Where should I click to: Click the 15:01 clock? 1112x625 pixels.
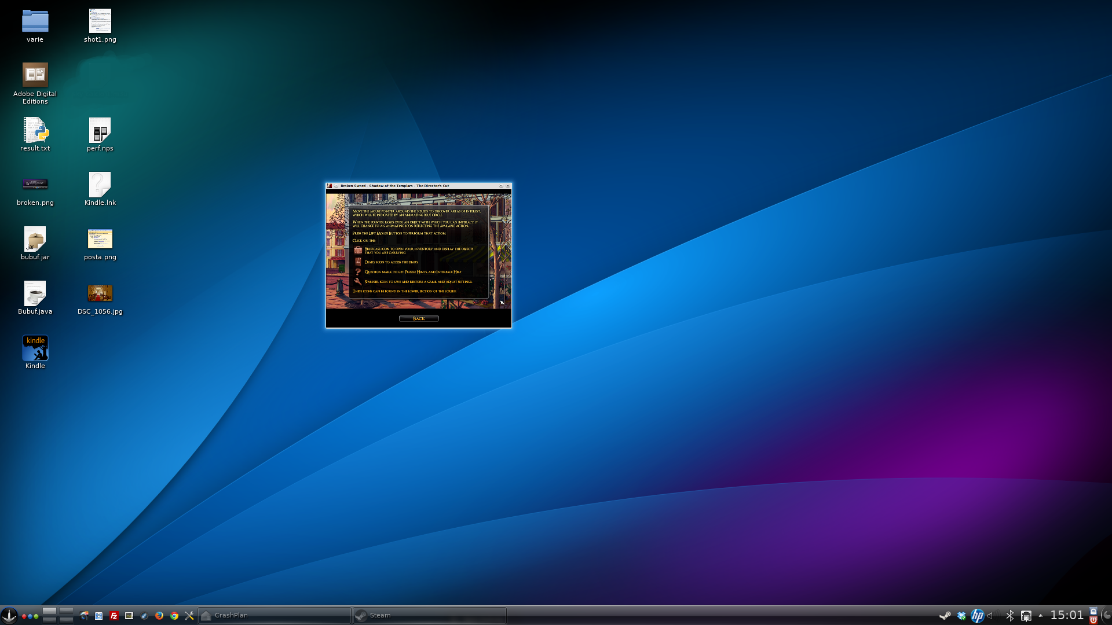click(1067, 615)
